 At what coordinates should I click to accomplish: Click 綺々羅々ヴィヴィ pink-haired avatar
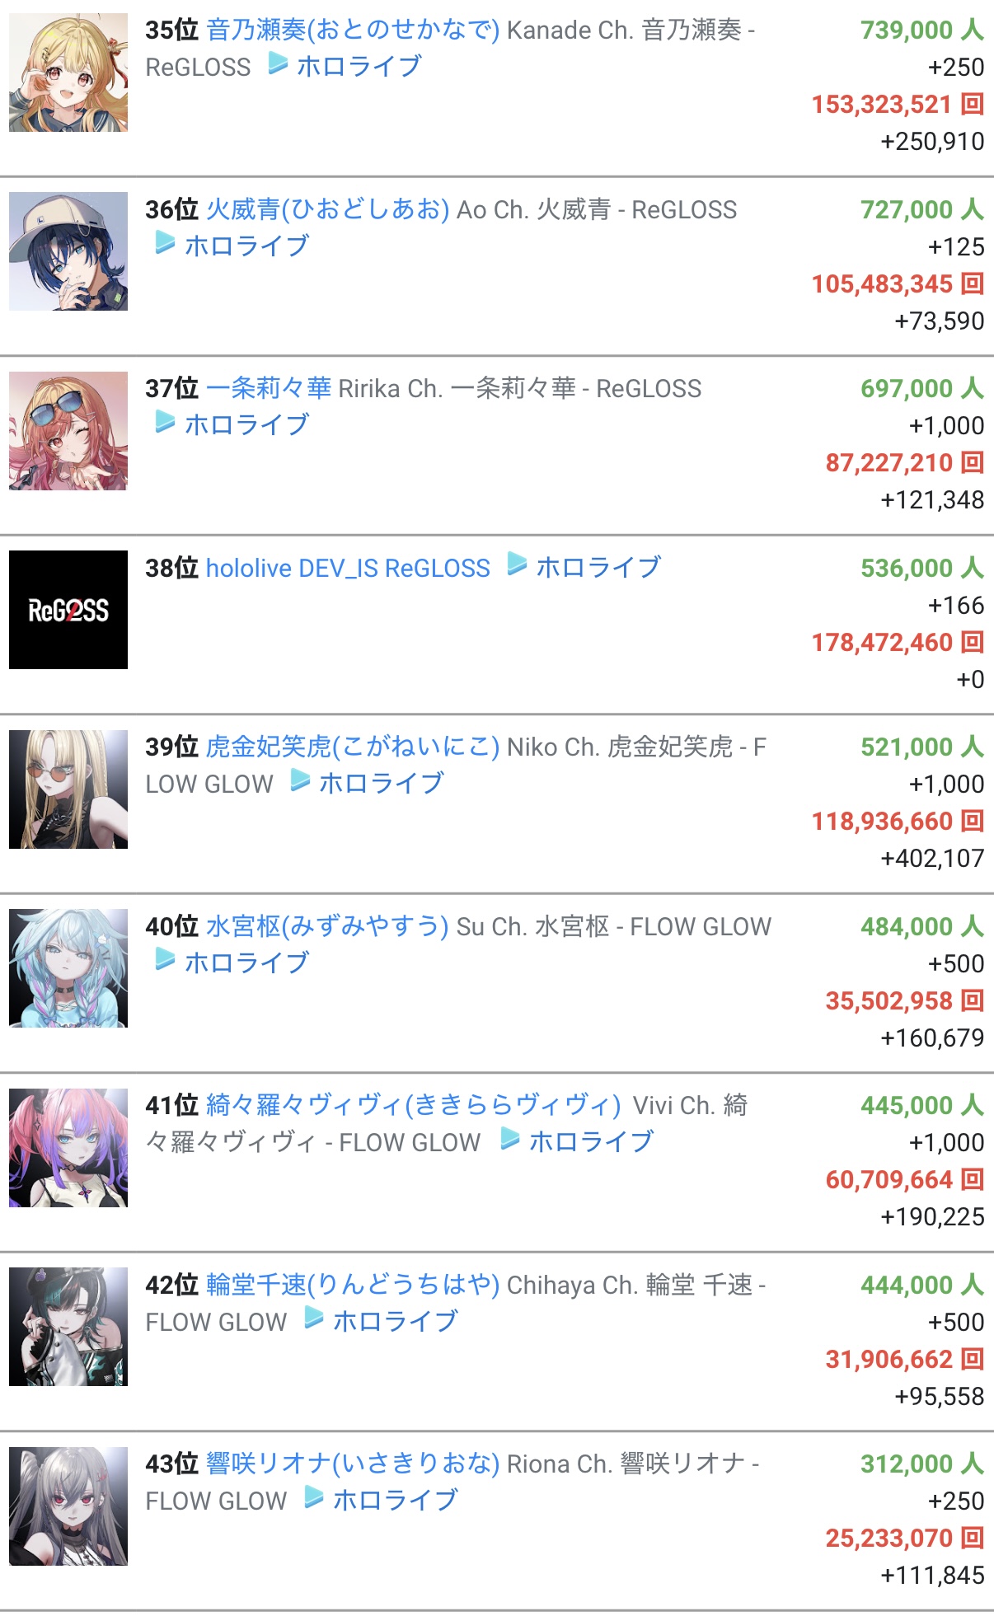pos(68,1148)
